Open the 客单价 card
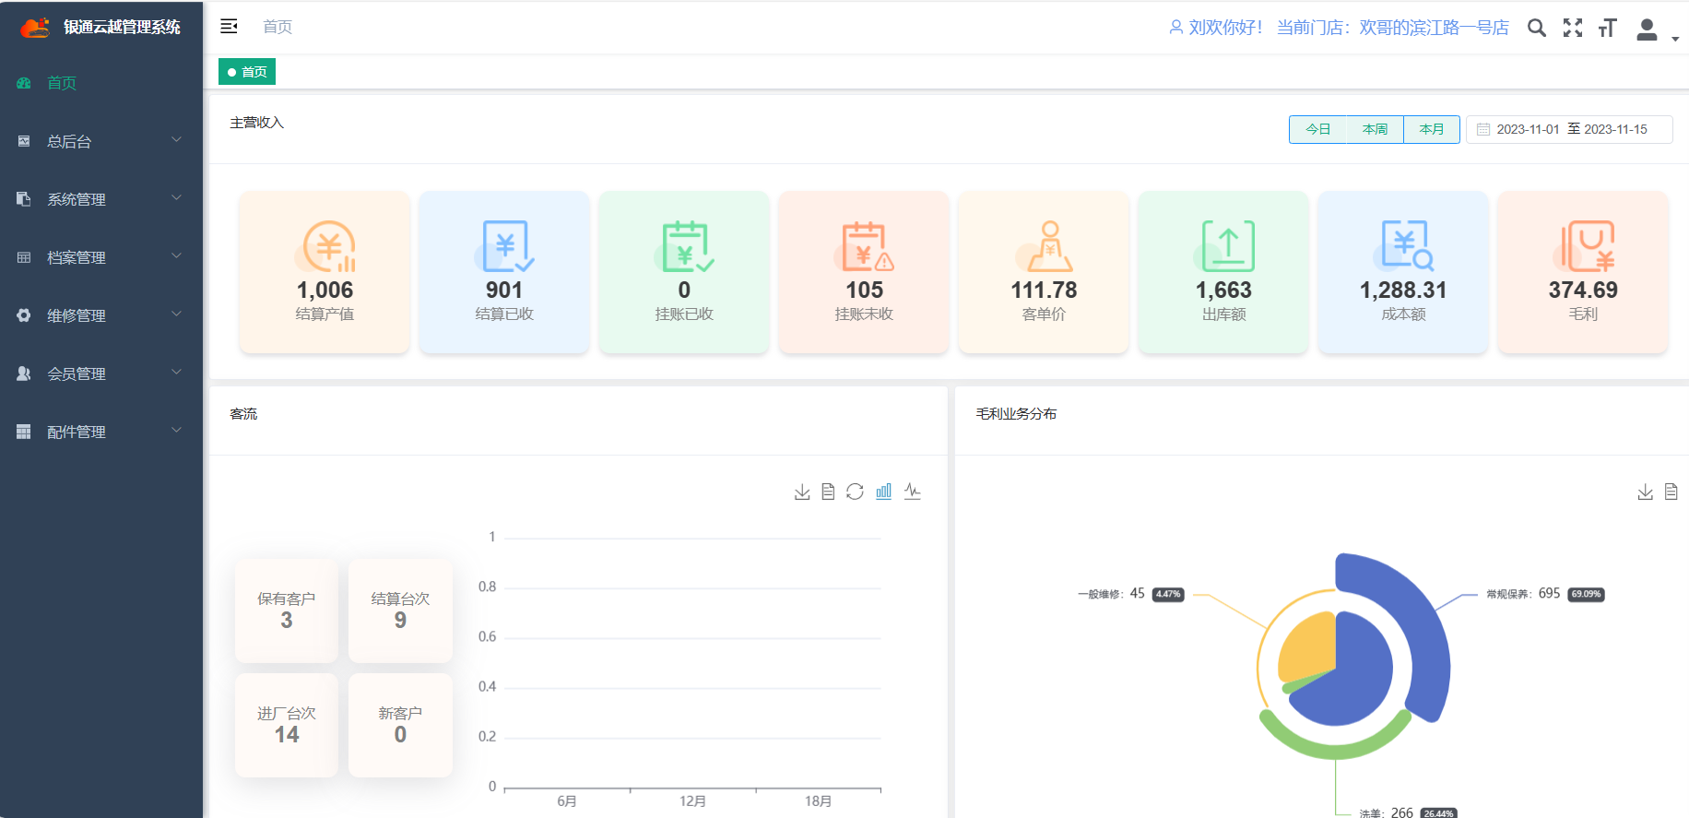Image resolution: width=1689 pixels, height=818 pixels. coord(1044,272)
